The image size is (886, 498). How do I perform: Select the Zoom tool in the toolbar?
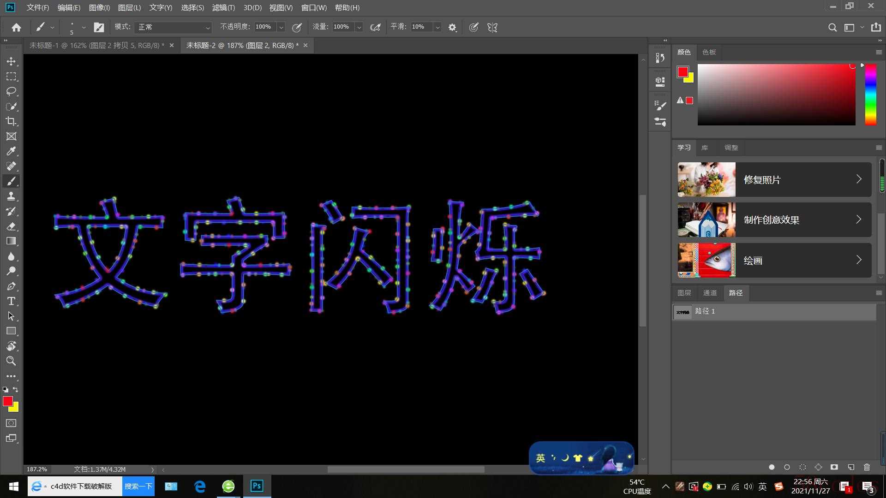pyautogui.click(x=11, y=361)
